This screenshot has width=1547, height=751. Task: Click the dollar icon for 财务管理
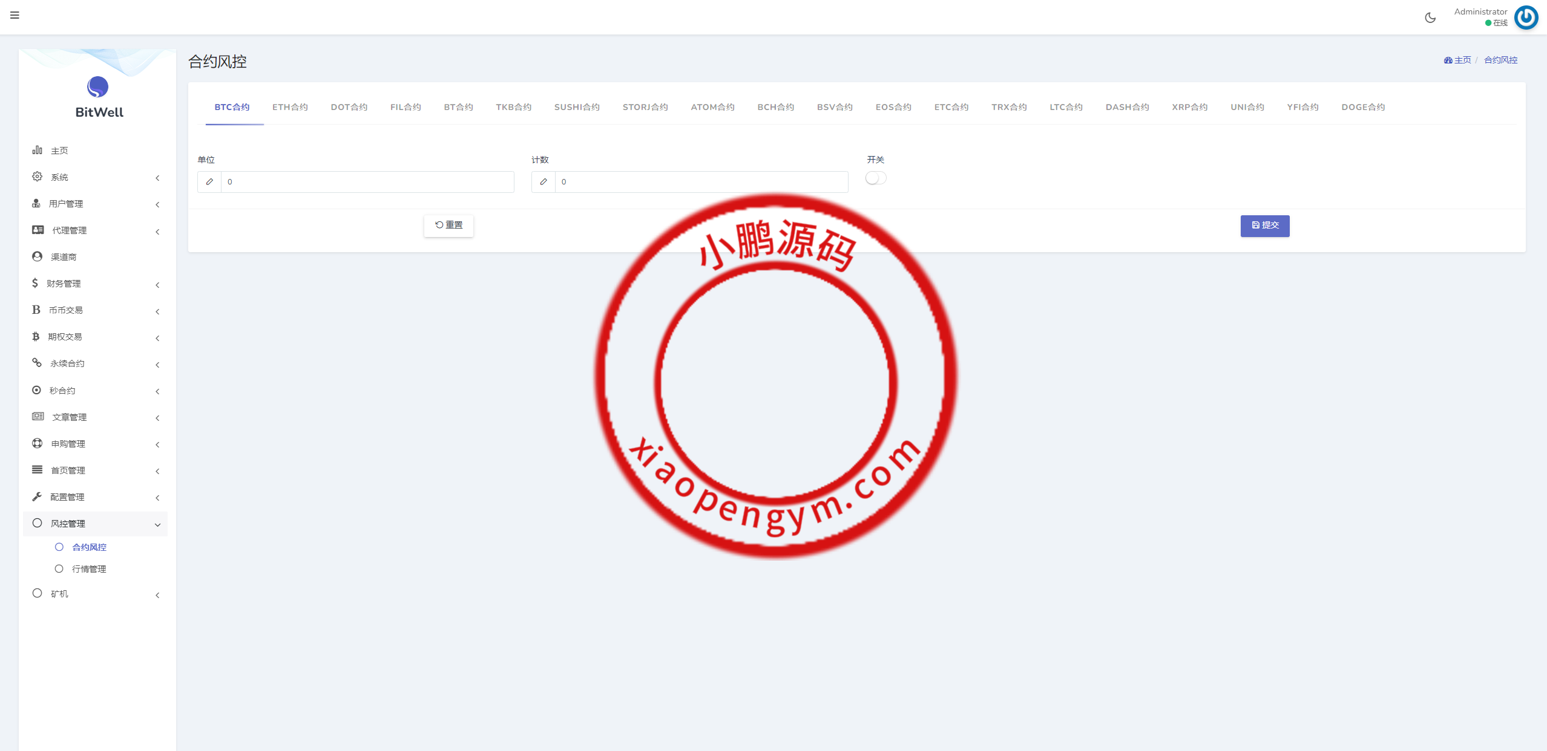[35, 283]
